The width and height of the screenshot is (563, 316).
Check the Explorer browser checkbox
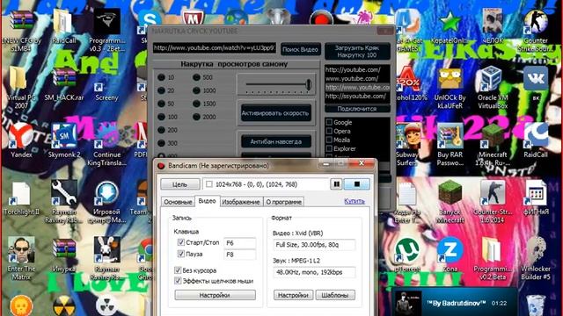[x=329, y=148]
